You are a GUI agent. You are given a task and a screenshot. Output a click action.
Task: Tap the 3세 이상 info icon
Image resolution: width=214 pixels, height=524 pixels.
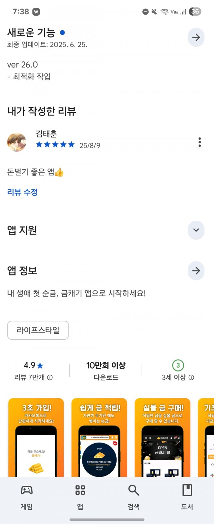191,378
